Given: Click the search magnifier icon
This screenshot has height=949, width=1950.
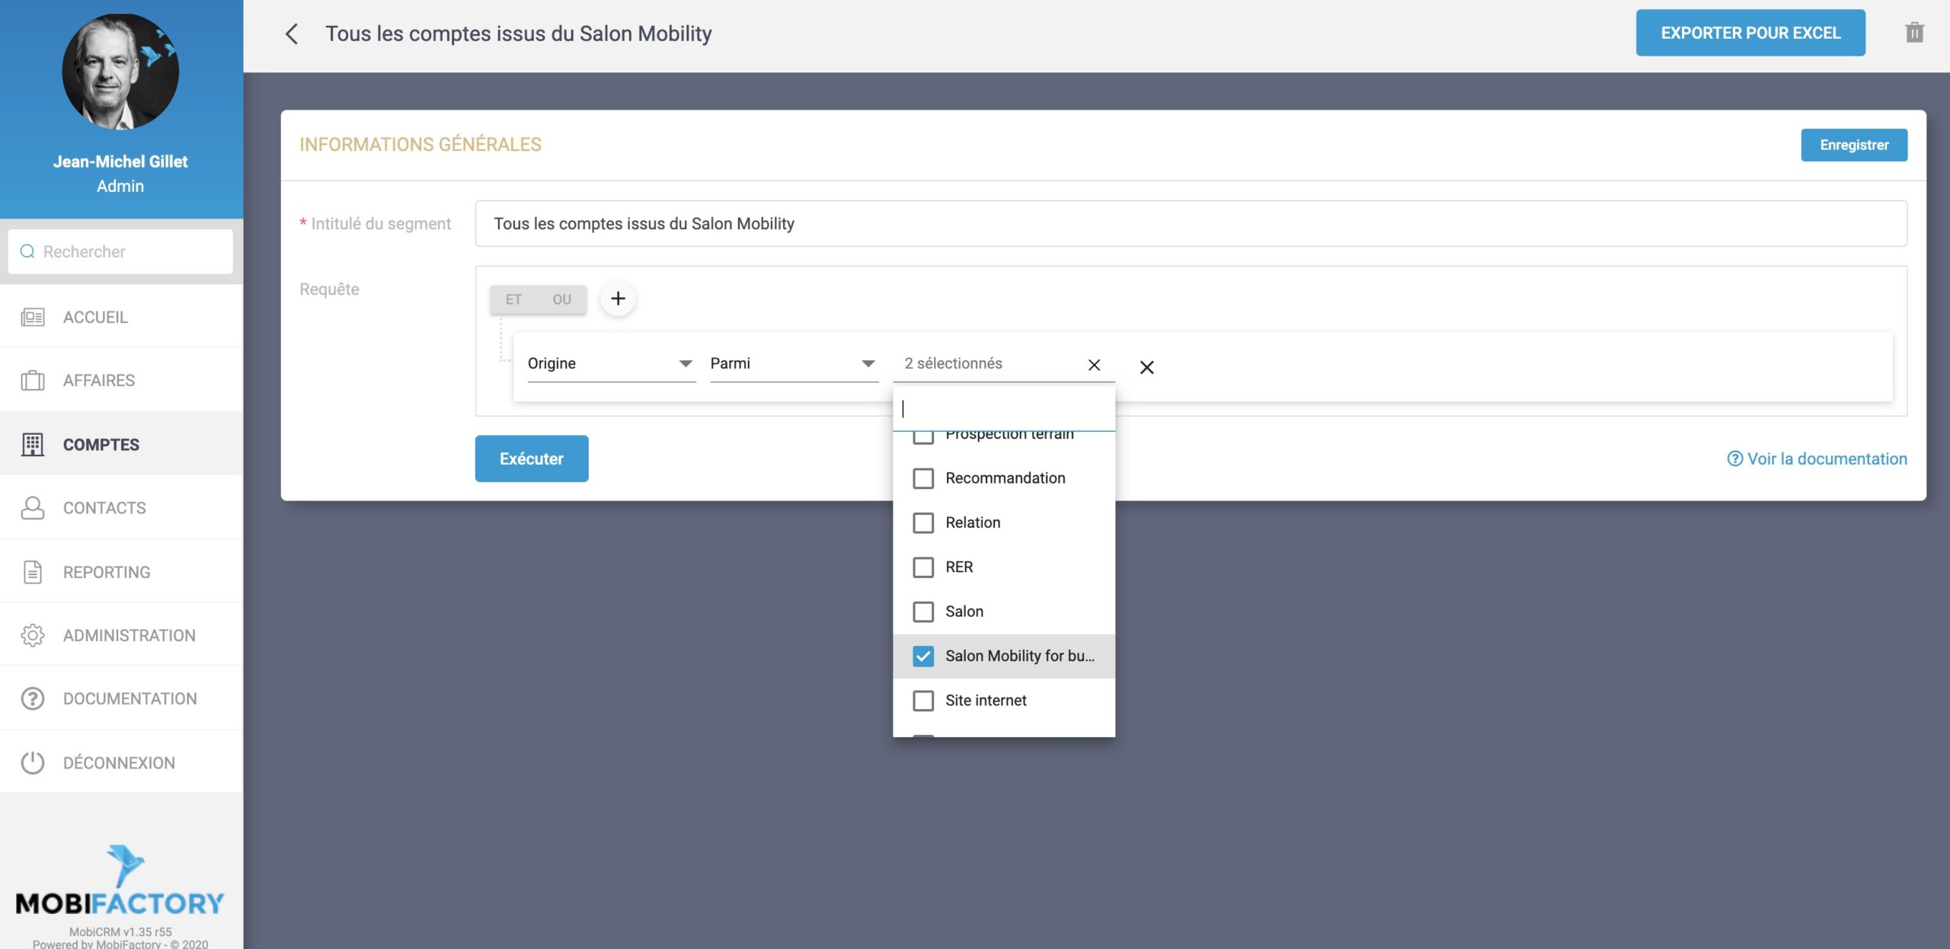Looking at the screenshot, I should click(27, 251).
